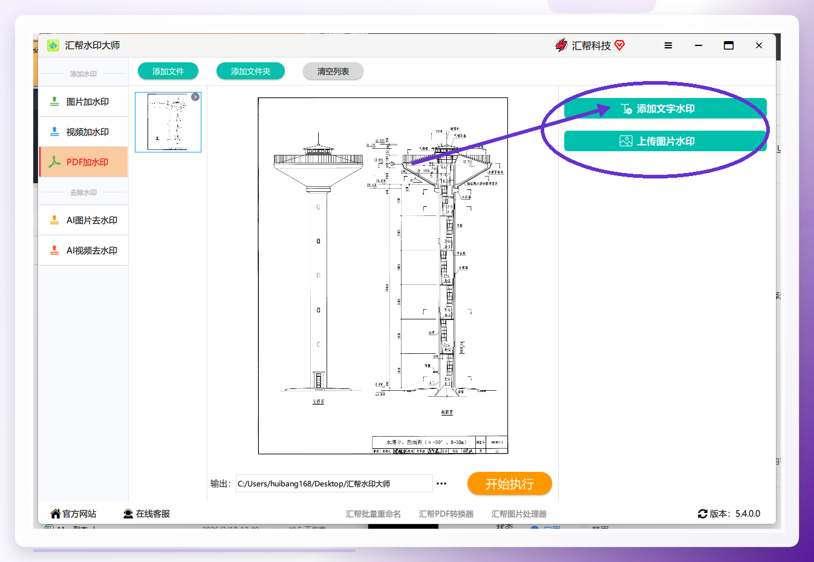Click the 汇帮科技 brand logo icon
Screen dimensions: 814x562
click(561, 45)
